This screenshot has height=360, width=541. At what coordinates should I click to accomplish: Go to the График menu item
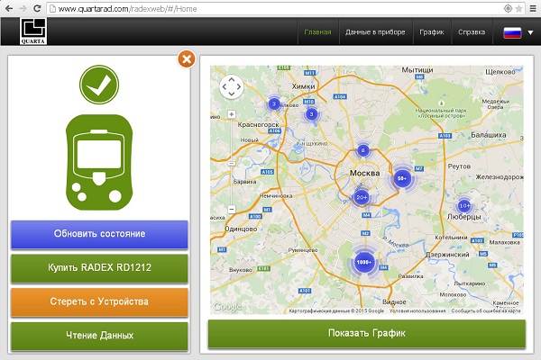pos(431,32)
